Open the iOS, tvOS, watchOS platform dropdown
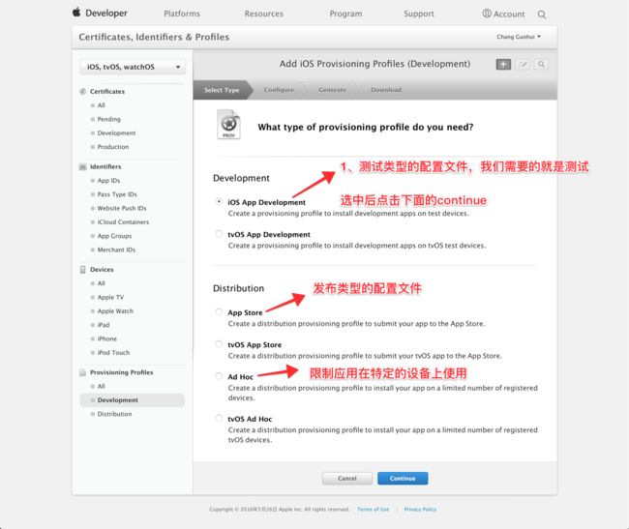629x529 pixels. pos(133,67)
